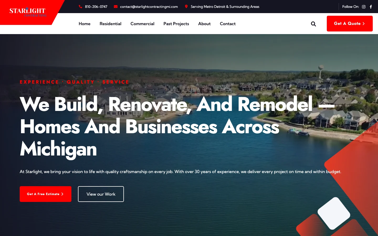Email contact@starlightcontractingmi.com
This screenshot has width=378, height=236.
pyautogui.click(x=149, y=7)
